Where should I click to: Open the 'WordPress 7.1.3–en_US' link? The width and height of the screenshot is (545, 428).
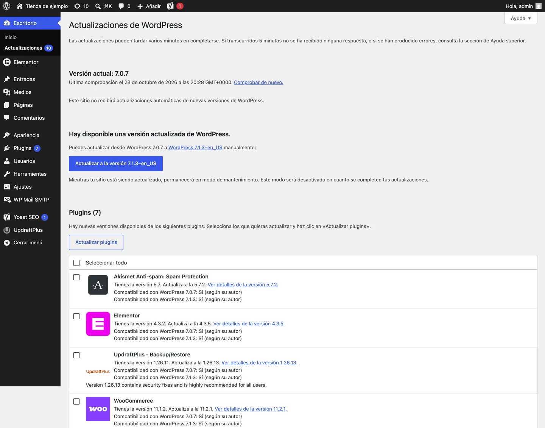[x=195, y=147]
